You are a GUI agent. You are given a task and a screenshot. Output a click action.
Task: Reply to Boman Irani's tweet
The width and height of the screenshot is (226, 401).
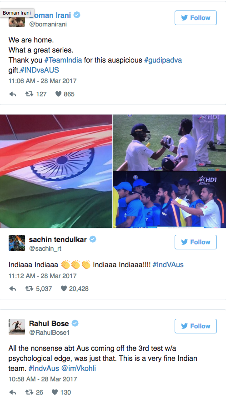point(12,94)
